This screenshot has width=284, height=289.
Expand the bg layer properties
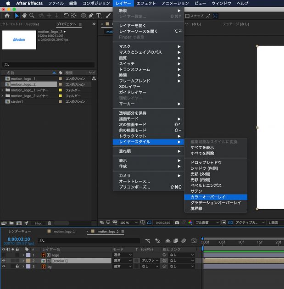23,267
